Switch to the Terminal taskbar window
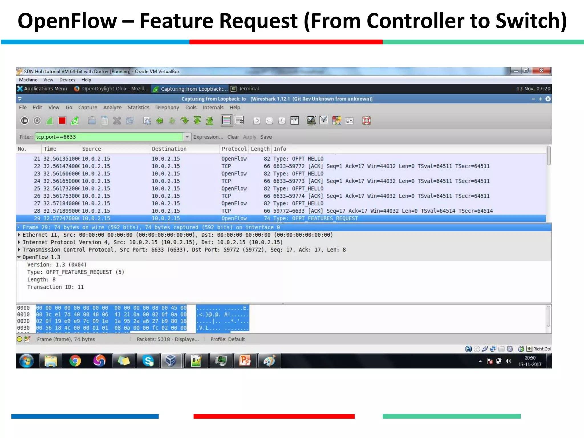This screenshot has height=438, width=584. click(245, 89)
